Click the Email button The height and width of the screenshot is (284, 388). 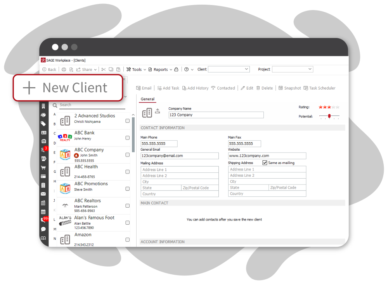pos(144,88)
